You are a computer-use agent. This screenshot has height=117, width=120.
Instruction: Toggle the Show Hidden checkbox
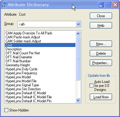click(6, 110)
